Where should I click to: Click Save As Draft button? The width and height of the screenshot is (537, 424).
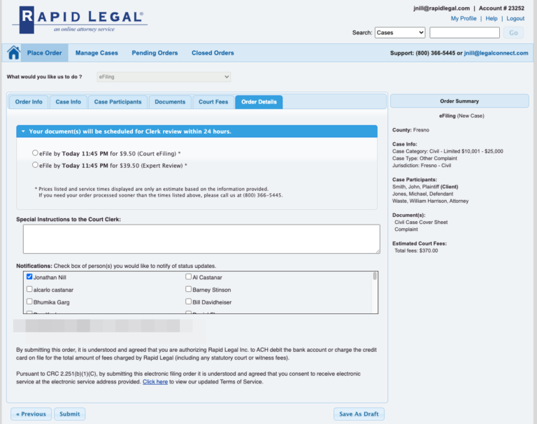(359, 414)
